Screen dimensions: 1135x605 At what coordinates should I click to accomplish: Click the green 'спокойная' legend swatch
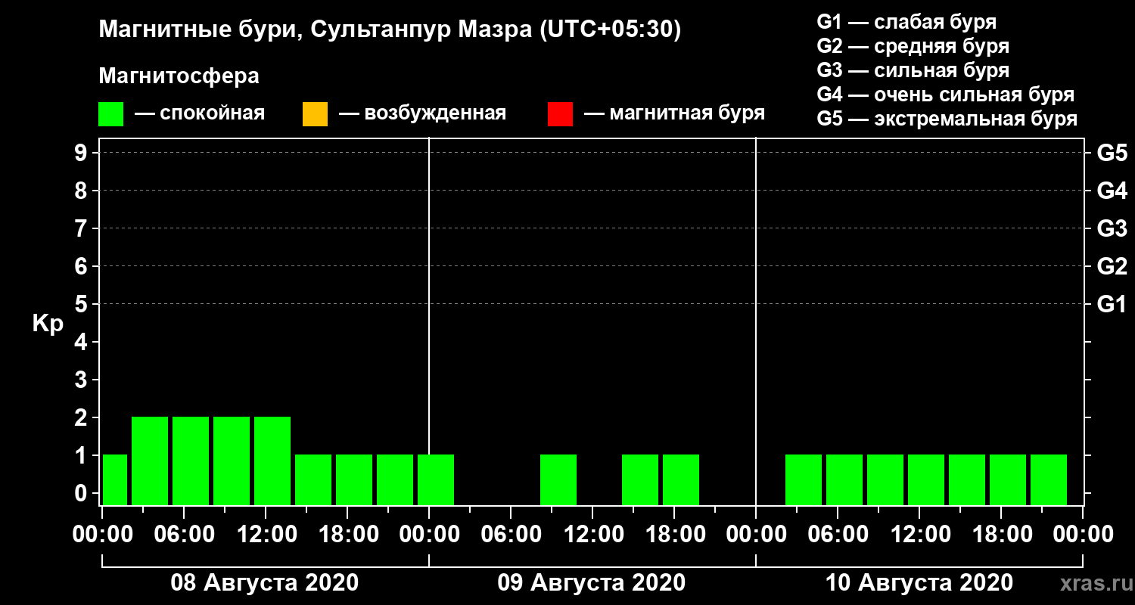[x=111, y=114]
